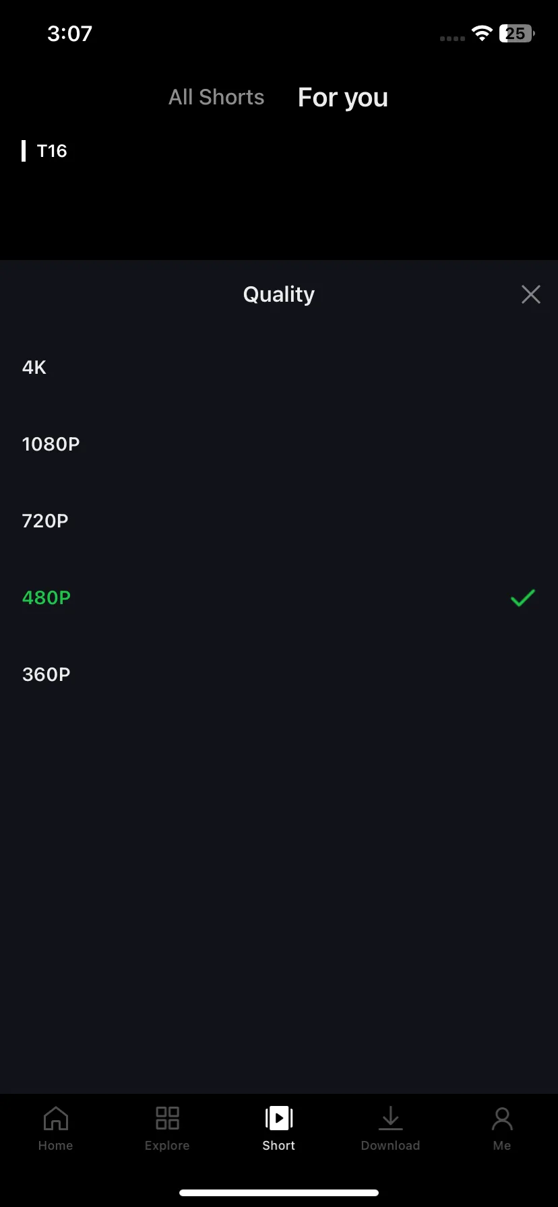Close the Quality panel with the X
Image resolution: width=558 pixels, height=1207 pixels.
point(531,294)
